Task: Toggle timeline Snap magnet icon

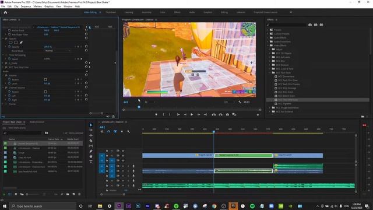Action: pyautogui.click(x=108, y=131)
